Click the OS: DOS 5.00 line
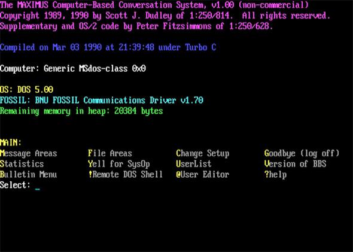353x252 pixels. [x=27, y=90]
